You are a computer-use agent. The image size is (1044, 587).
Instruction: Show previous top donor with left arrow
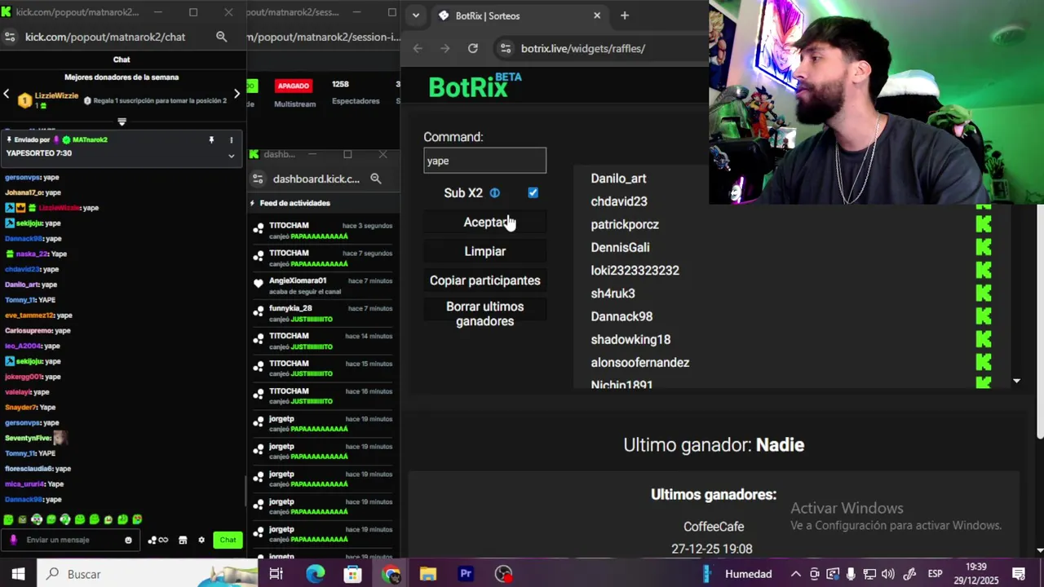pyautogui.click(x=7, y=94)
